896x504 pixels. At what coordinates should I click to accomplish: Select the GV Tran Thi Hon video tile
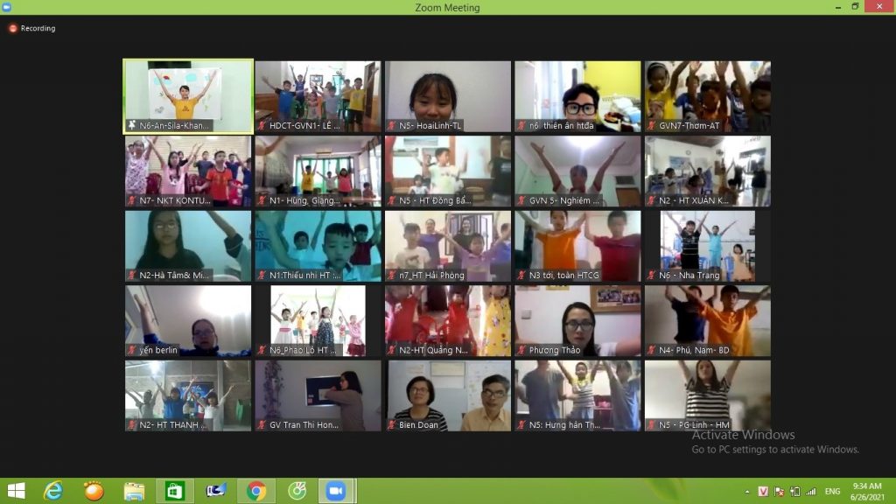click(318, 396)
